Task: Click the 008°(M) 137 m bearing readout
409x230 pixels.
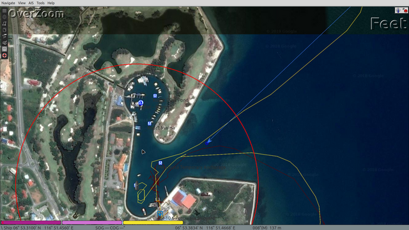Action: click(266, 227)
